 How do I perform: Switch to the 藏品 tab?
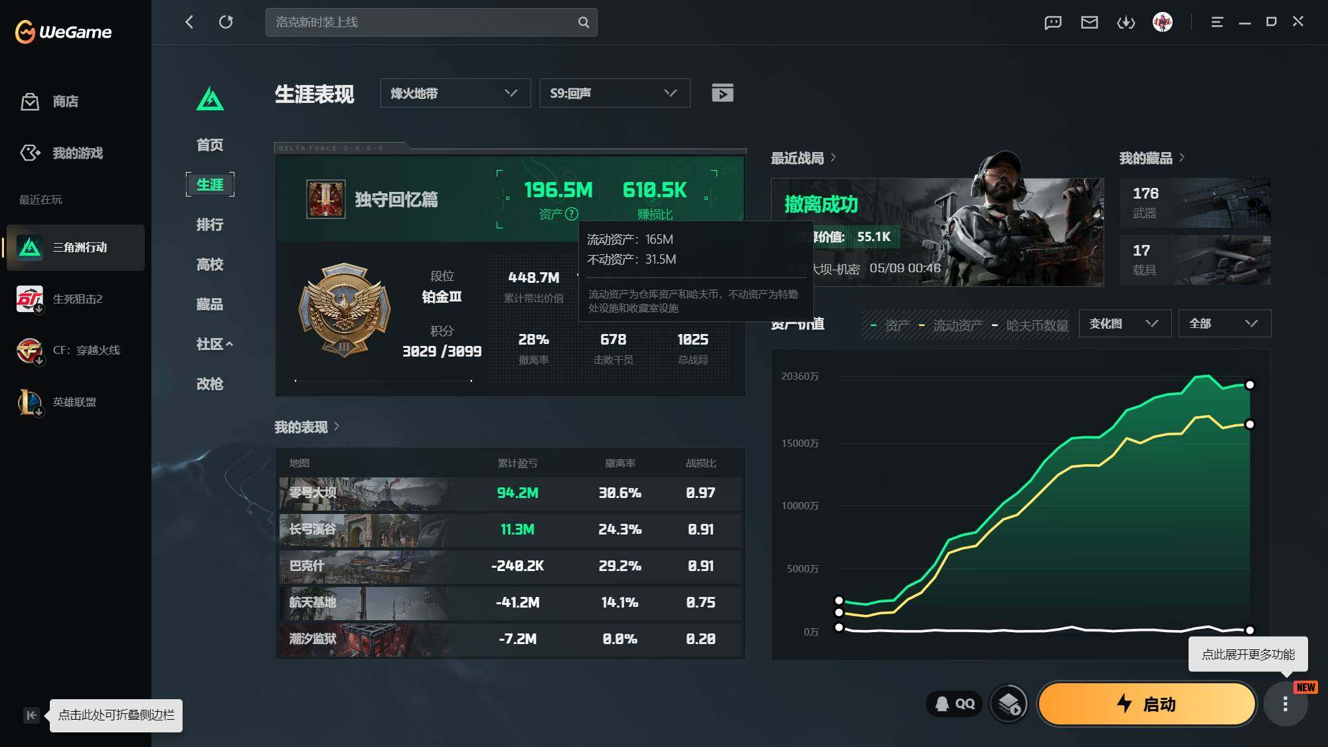tap(210, 304)
